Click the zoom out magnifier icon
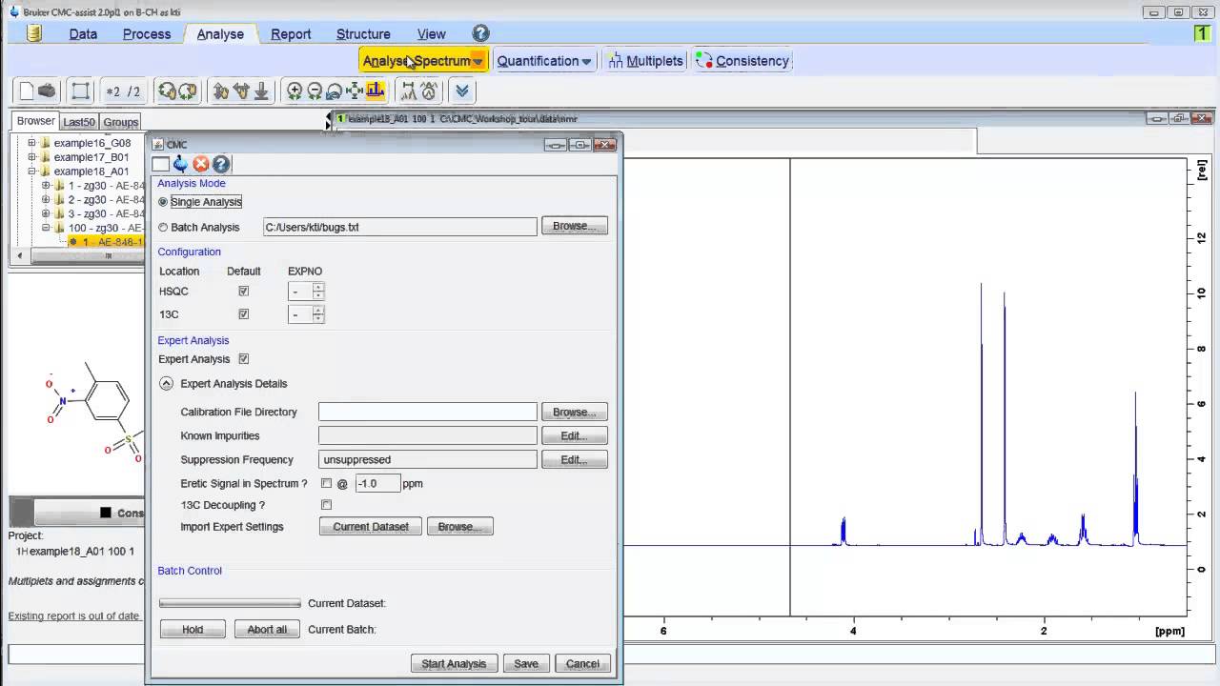Screen dimensions: 1220x686 315,91
